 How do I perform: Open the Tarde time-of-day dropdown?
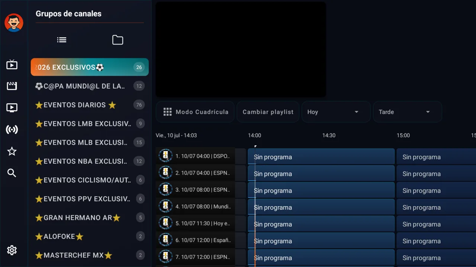click(408, 112)
